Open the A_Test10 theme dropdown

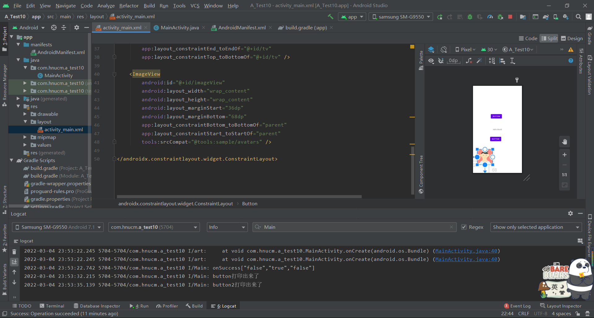pyautogui.click(x=518, y=49)
